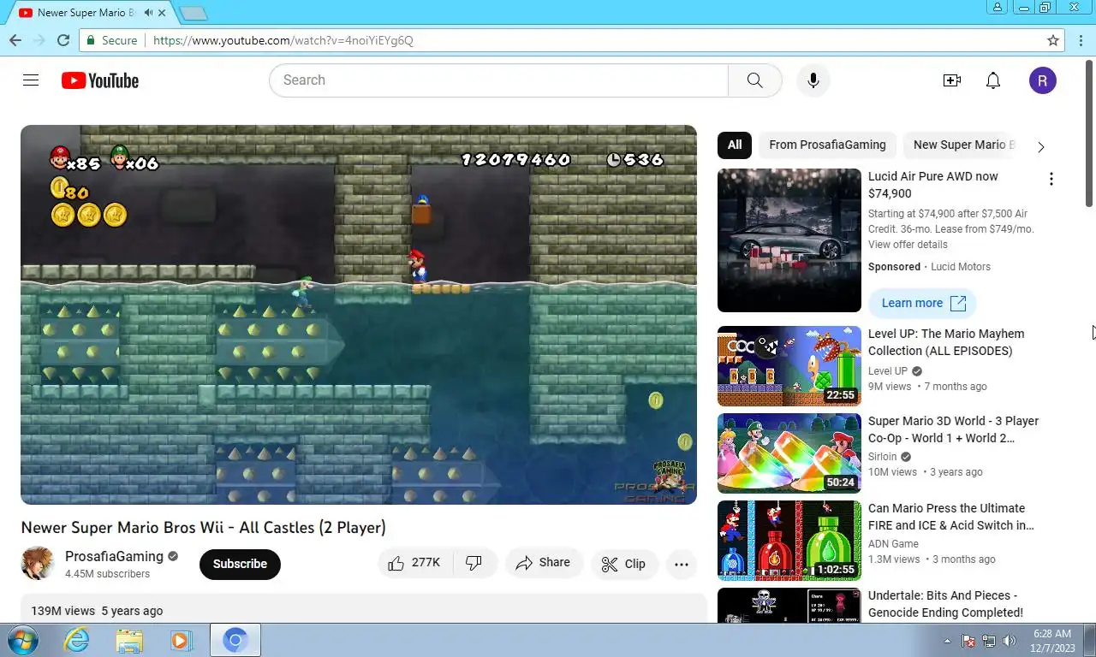Start voice search with the microphone
This screenshot has height=657, width=1096.
[x=813, y=80]
